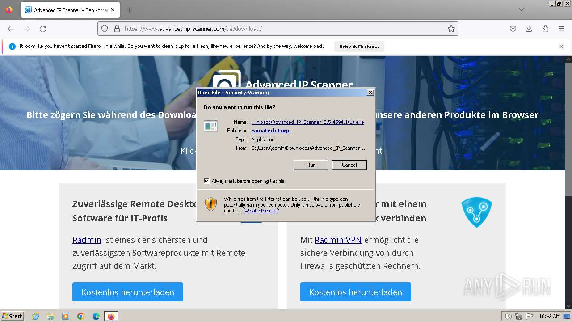Click the address bar URL field
This screenshot has height=322, width=572.
[x=277, y=29]
